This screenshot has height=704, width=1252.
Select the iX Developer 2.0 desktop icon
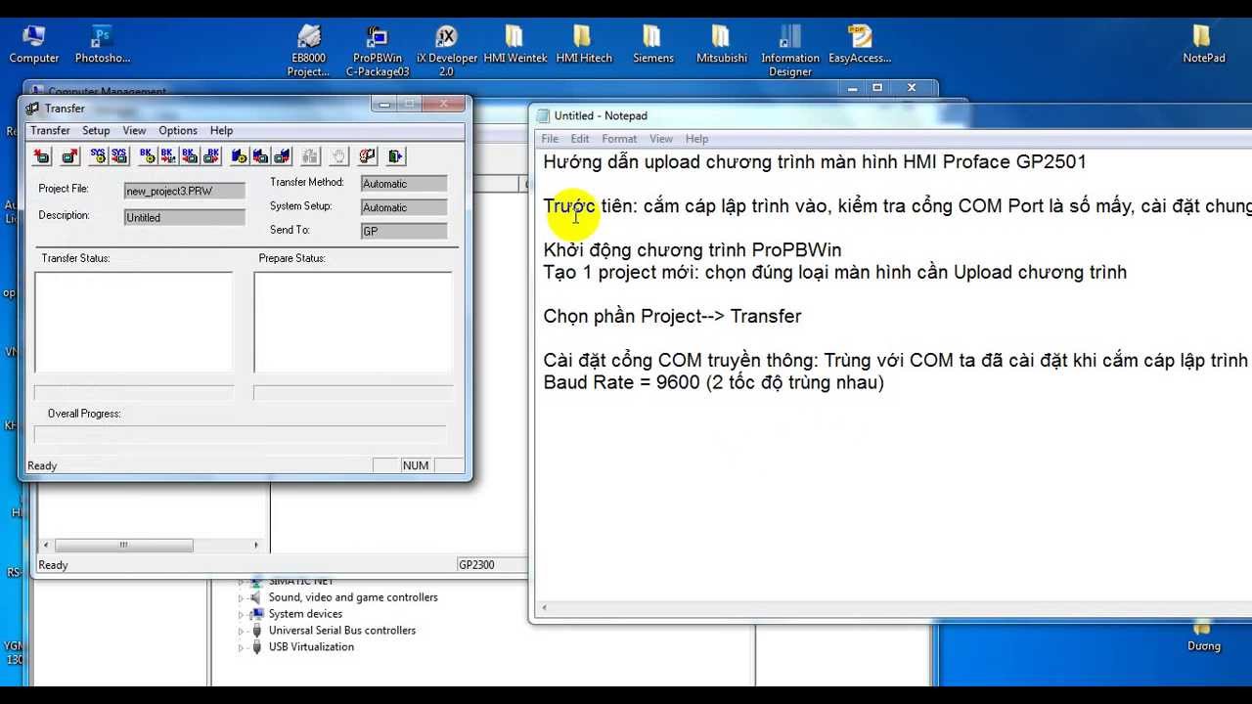(446, 51)
